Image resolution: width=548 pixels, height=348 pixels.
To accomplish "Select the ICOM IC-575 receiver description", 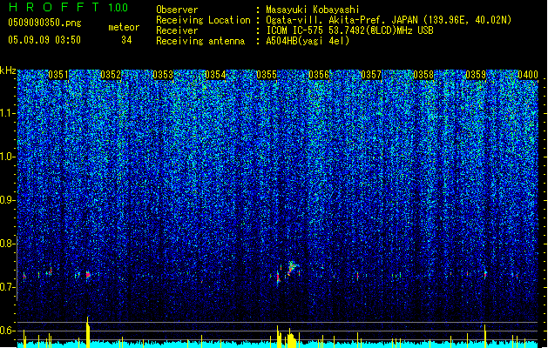I will [x=349, y=30].
